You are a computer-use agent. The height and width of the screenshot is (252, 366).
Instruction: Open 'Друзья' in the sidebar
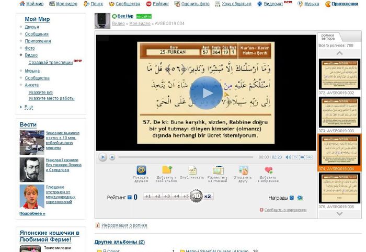coord(32,27)
